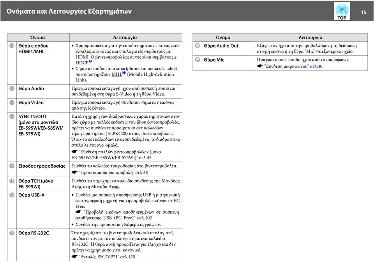Select the page title Ονόματα και Λειτουργίες Εξαρτημάτων
The image size is (374, 262).
[69, 11]
